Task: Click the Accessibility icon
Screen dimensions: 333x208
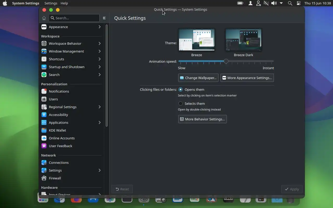Action: (44, 115)
